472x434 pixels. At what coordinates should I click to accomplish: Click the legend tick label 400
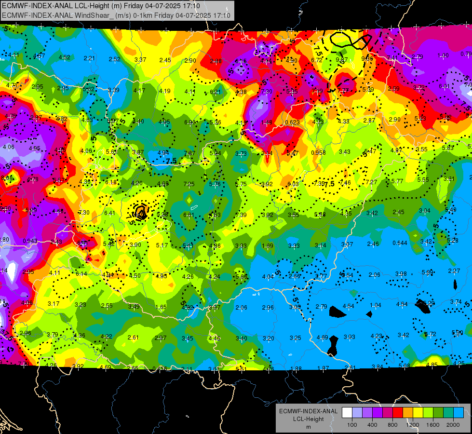click(372, 425)
